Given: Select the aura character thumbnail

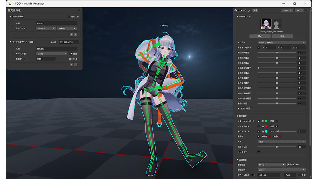Looking at the screenshot, I should click(x=266, y=24).
